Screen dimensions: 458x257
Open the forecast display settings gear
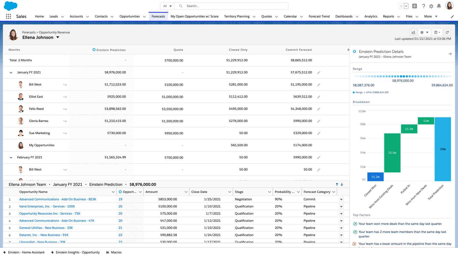click(424, 32)
